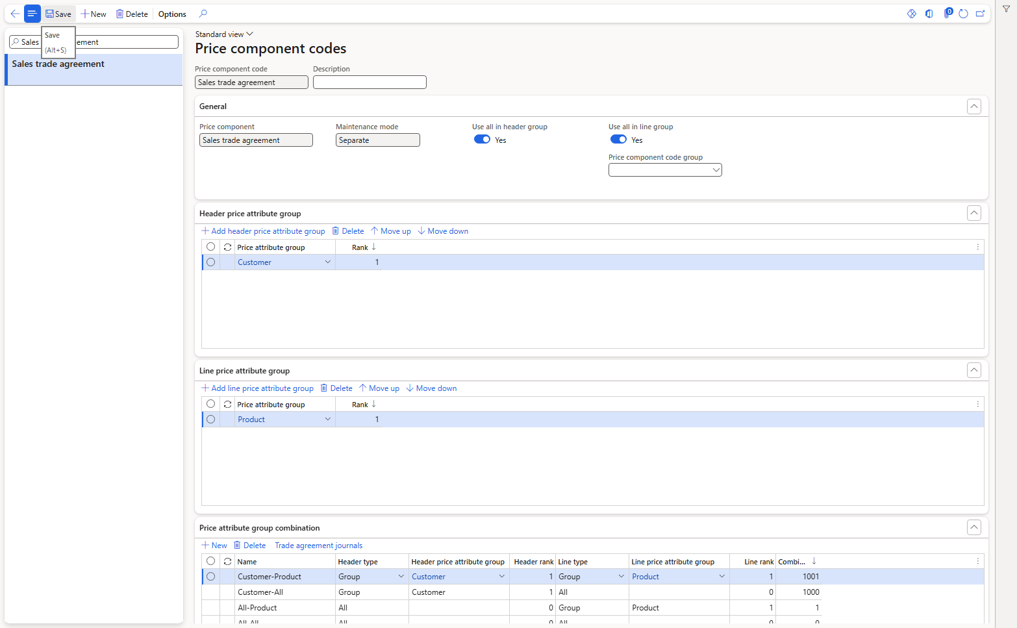Click Add header price attribute group

coord(263,231)
